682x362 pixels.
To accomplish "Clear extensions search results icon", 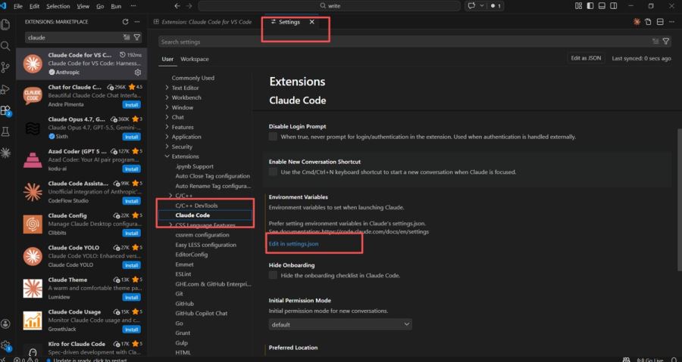I will (x=127, y=38).
